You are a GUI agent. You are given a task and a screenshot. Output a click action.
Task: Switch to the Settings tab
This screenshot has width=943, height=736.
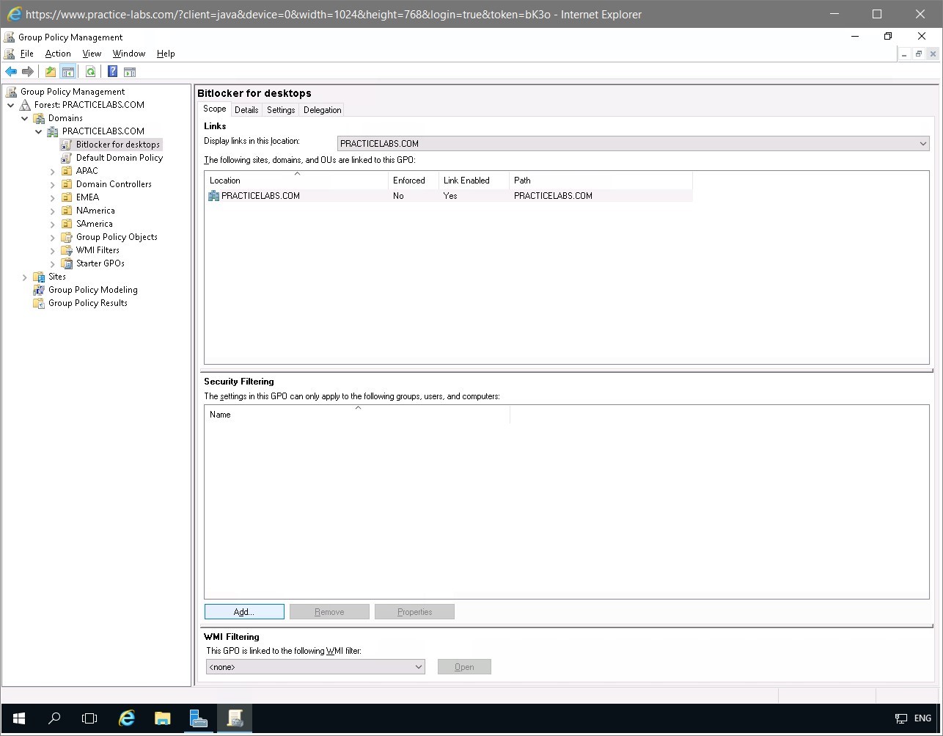280,109
